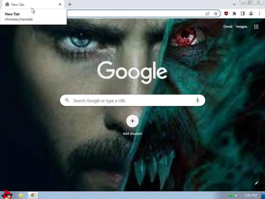Toggle the side panel icon
Viewport: 265px width, 199px height.
click(x=243, y=13)
